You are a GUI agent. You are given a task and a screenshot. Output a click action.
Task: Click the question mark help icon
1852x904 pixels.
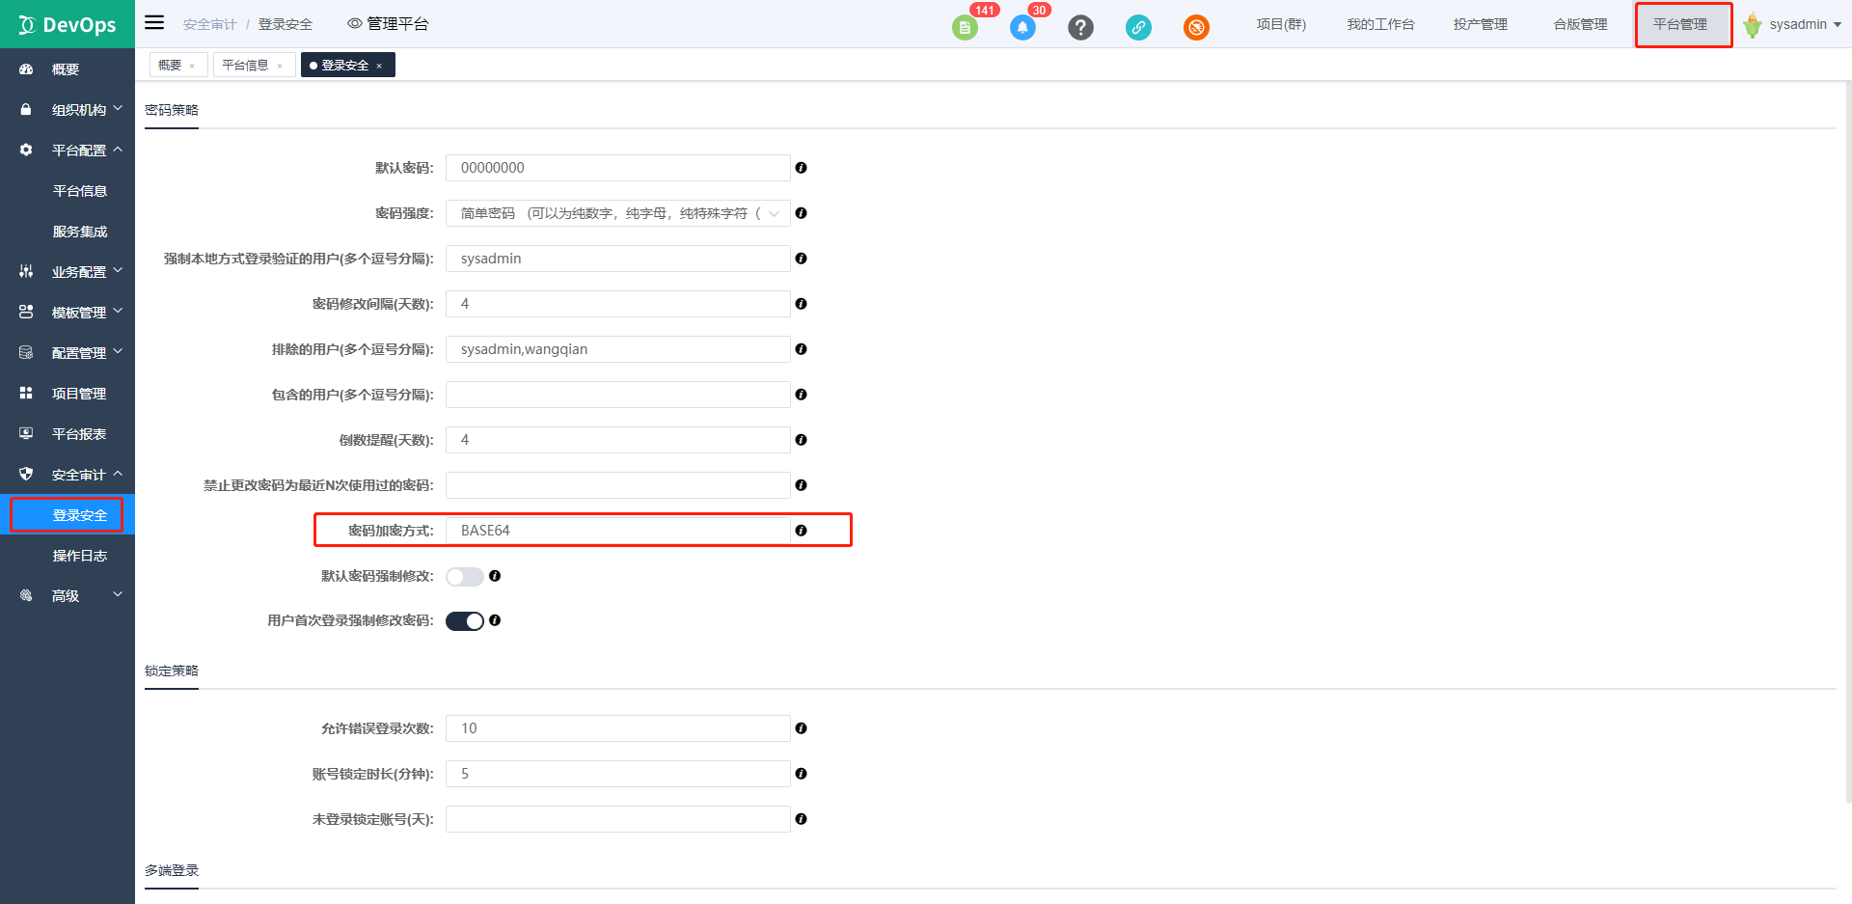point(1080,28)
